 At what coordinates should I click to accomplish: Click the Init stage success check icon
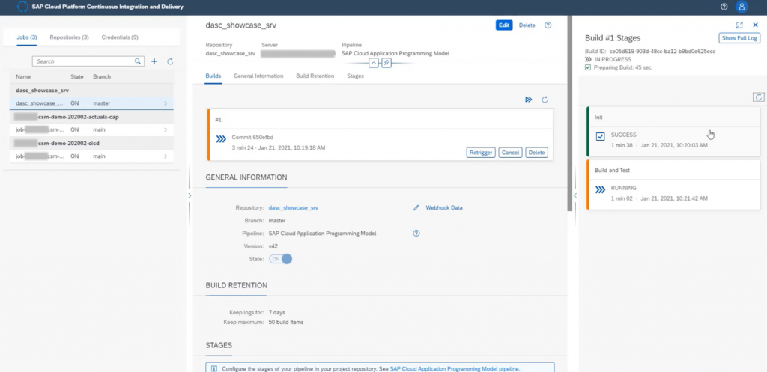pyautogui.click(x=600, y=137)
